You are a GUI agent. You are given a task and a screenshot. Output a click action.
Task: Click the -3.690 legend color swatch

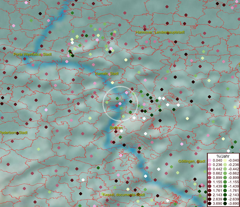tap(225, 204)
